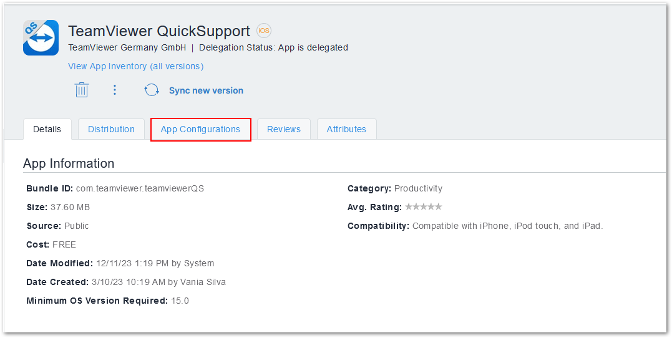This screenshot has height=338, width=672.
Task: Click the iOS platform badge
Action: coord(264,31)
